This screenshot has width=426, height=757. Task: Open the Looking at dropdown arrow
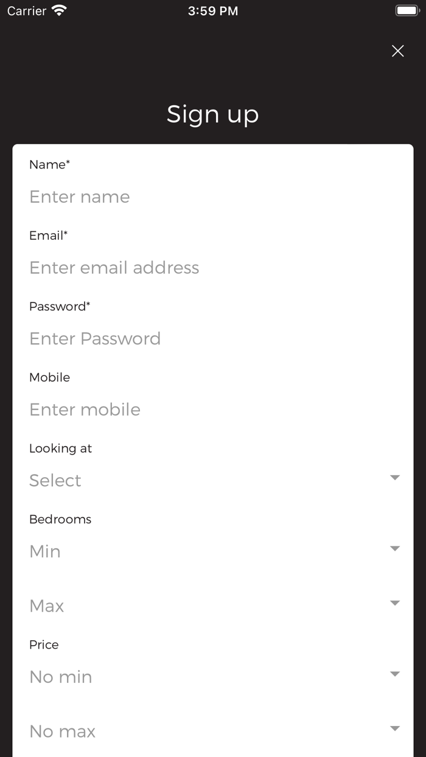pos(395,478)
